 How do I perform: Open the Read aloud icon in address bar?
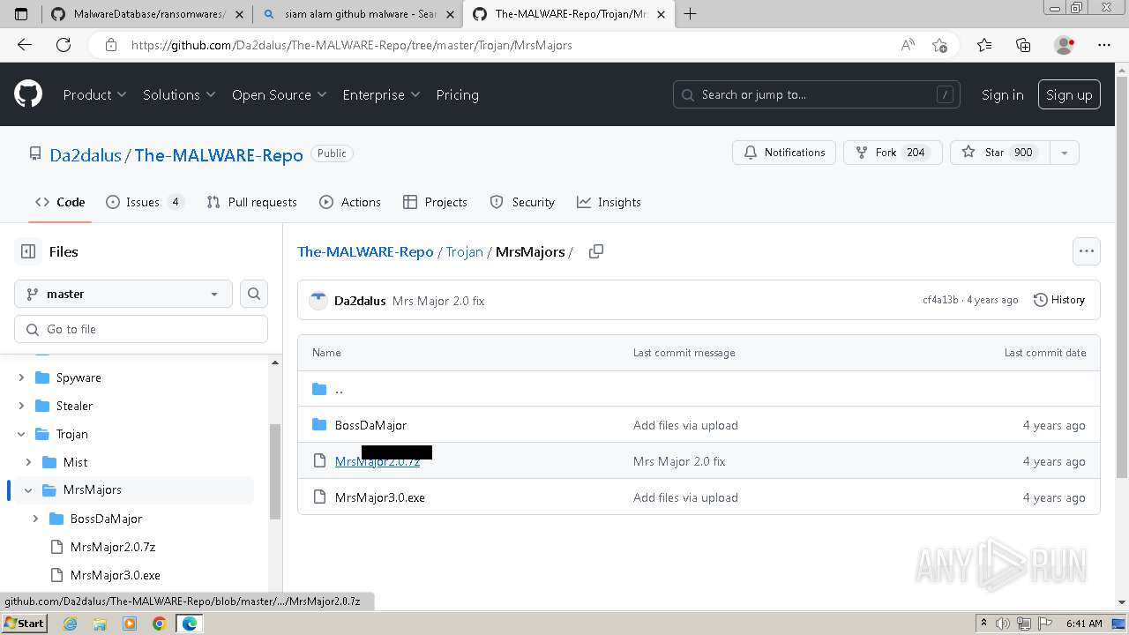point(908,45)
